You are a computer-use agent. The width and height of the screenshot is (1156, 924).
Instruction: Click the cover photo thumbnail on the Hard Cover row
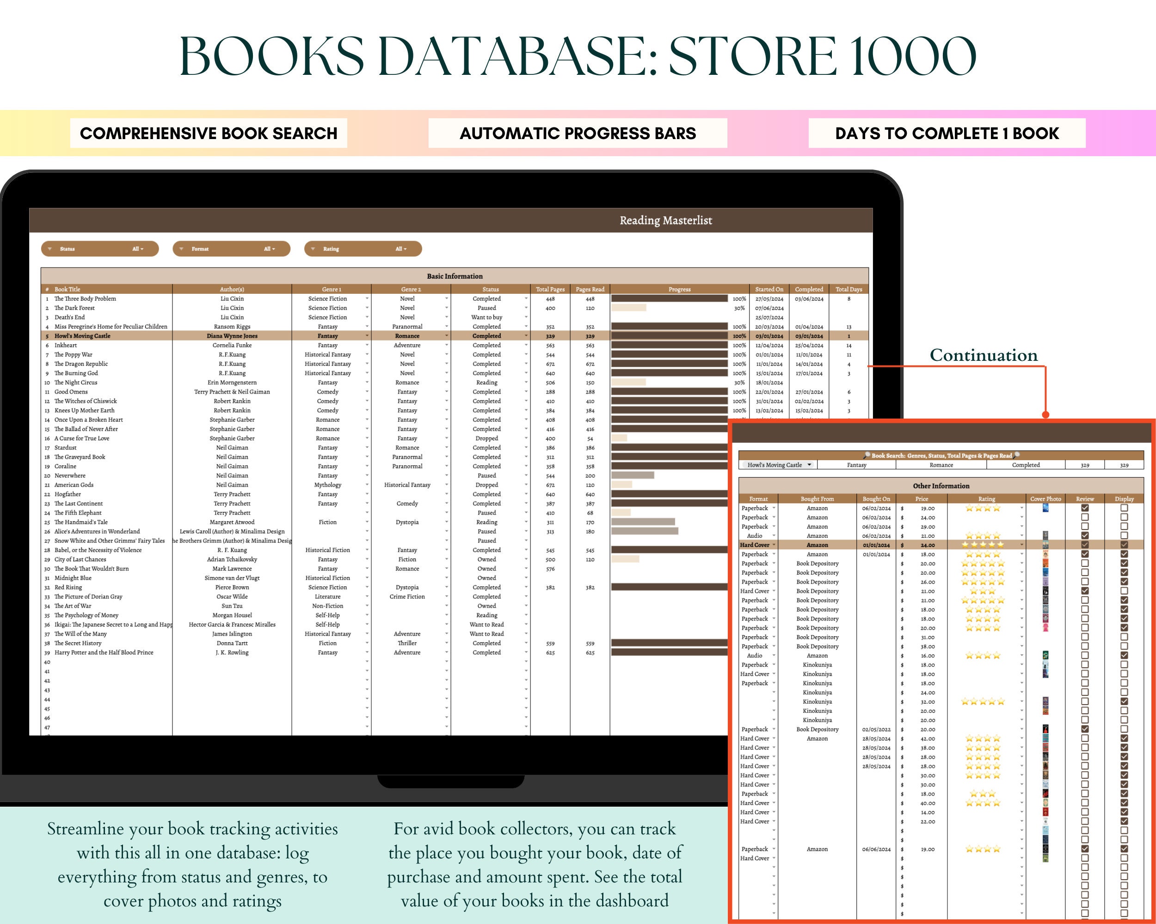pos(1045,545)
